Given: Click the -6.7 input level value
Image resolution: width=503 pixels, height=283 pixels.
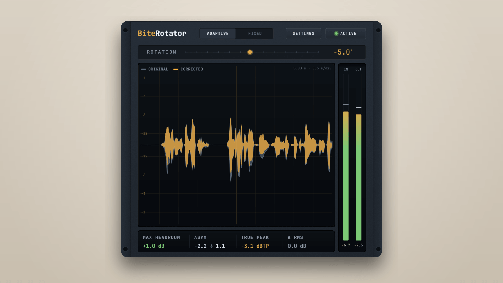Looking at the screenshot, I should coord(346,245).
